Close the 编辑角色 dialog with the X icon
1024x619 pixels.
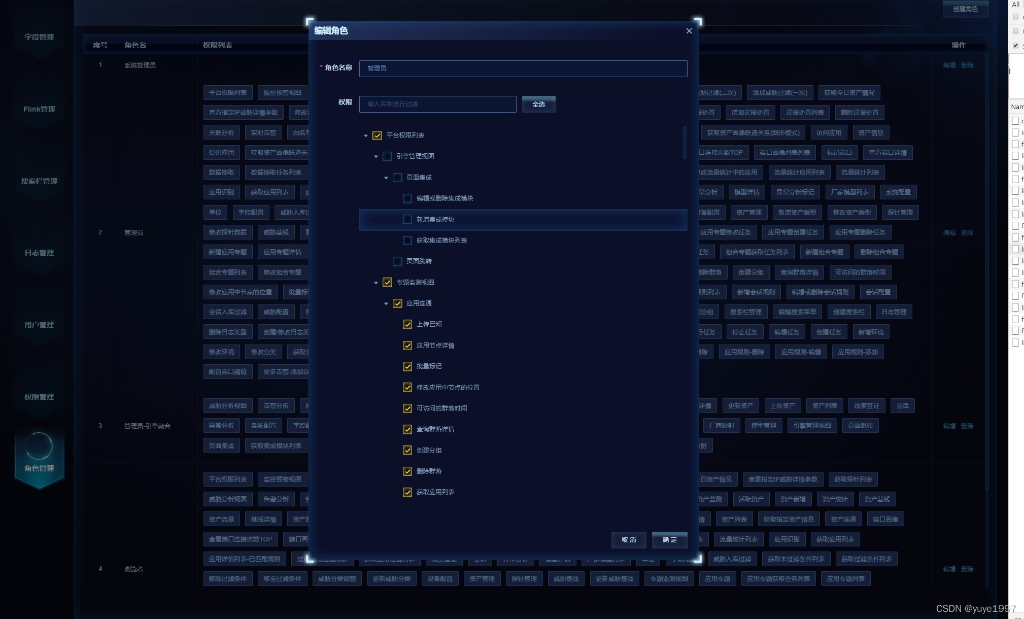click(x=689, y=31)
